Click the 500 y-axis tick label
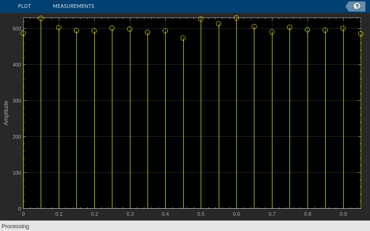The image size is (370, 231). pyautogui.click(x=17, y=29)
